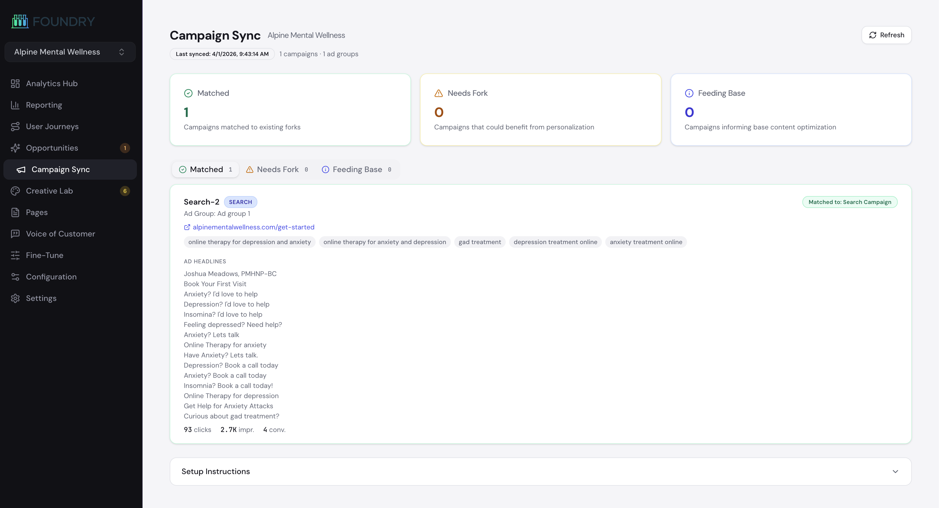The image size is (939, 508).
Task: Open Settings with the gear icon
Action: (15, 298)
